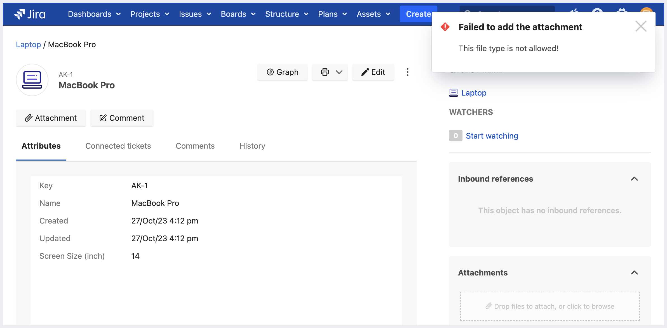Open the Graph view button
This screenshot has width=667, height=328.
282,72
